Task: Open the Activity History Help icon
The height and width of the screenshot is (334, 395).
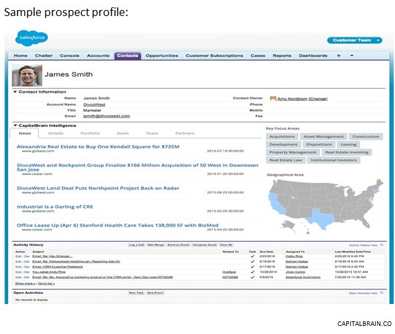Action: point(382,245)
